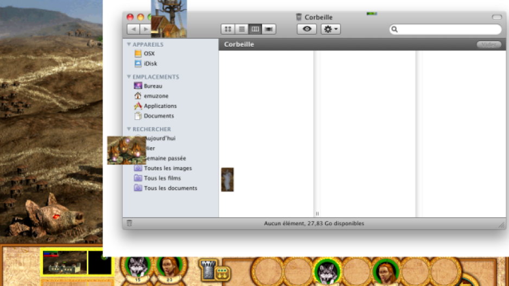Click the tower building image over toolbar
Image resolution: width=509 pixels, height=286 pixels.
click(x=169, y=18)
